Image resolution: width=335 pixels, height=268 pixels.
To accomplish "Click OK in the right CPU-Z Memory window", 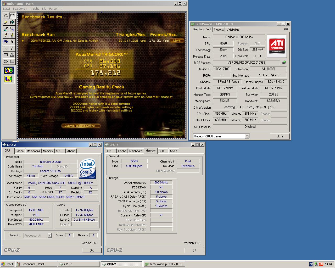I will (194, 250).
